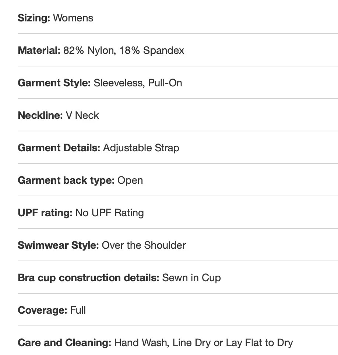Screen dimensions: 338x355
Task: Click the "82% Nylon, 18% Spandex" text
Action: [124, 51]
